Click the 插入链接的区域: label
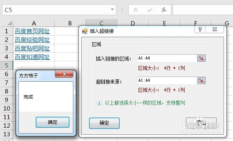This screenshot has width=233, height=141. point(113,59)
